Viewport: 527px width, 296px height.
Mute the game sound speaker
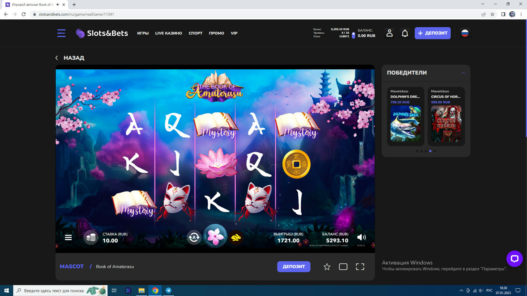click(x=361, y=237)
